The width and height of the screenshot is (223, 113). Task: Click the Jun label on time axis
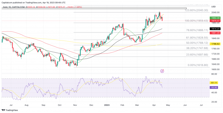coord(185,105)
